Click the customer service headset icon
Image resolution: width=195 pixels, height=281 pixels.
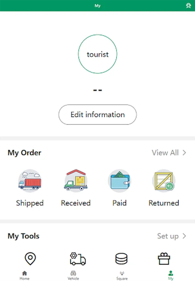pos(188,6)
